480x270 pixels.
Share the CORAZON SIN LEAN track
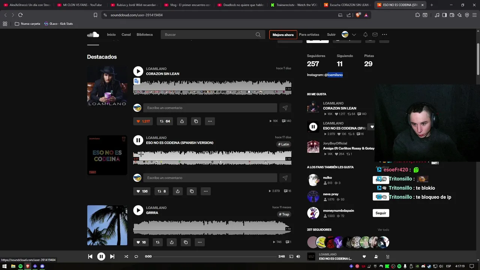tap(182, 121)
